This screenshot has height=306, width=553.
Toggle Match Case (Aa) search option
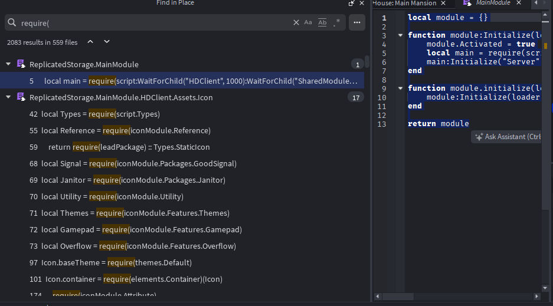tap(308, 22)
